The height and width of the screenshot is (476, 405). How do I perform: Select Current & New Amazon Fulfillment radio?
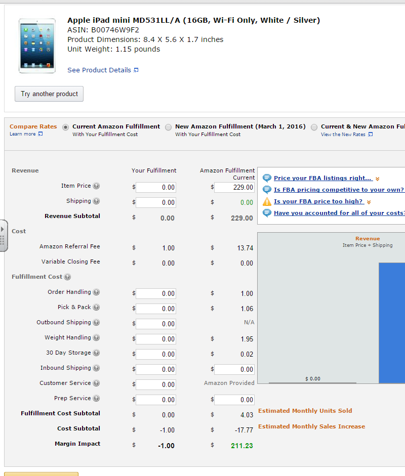coord(314,127)
